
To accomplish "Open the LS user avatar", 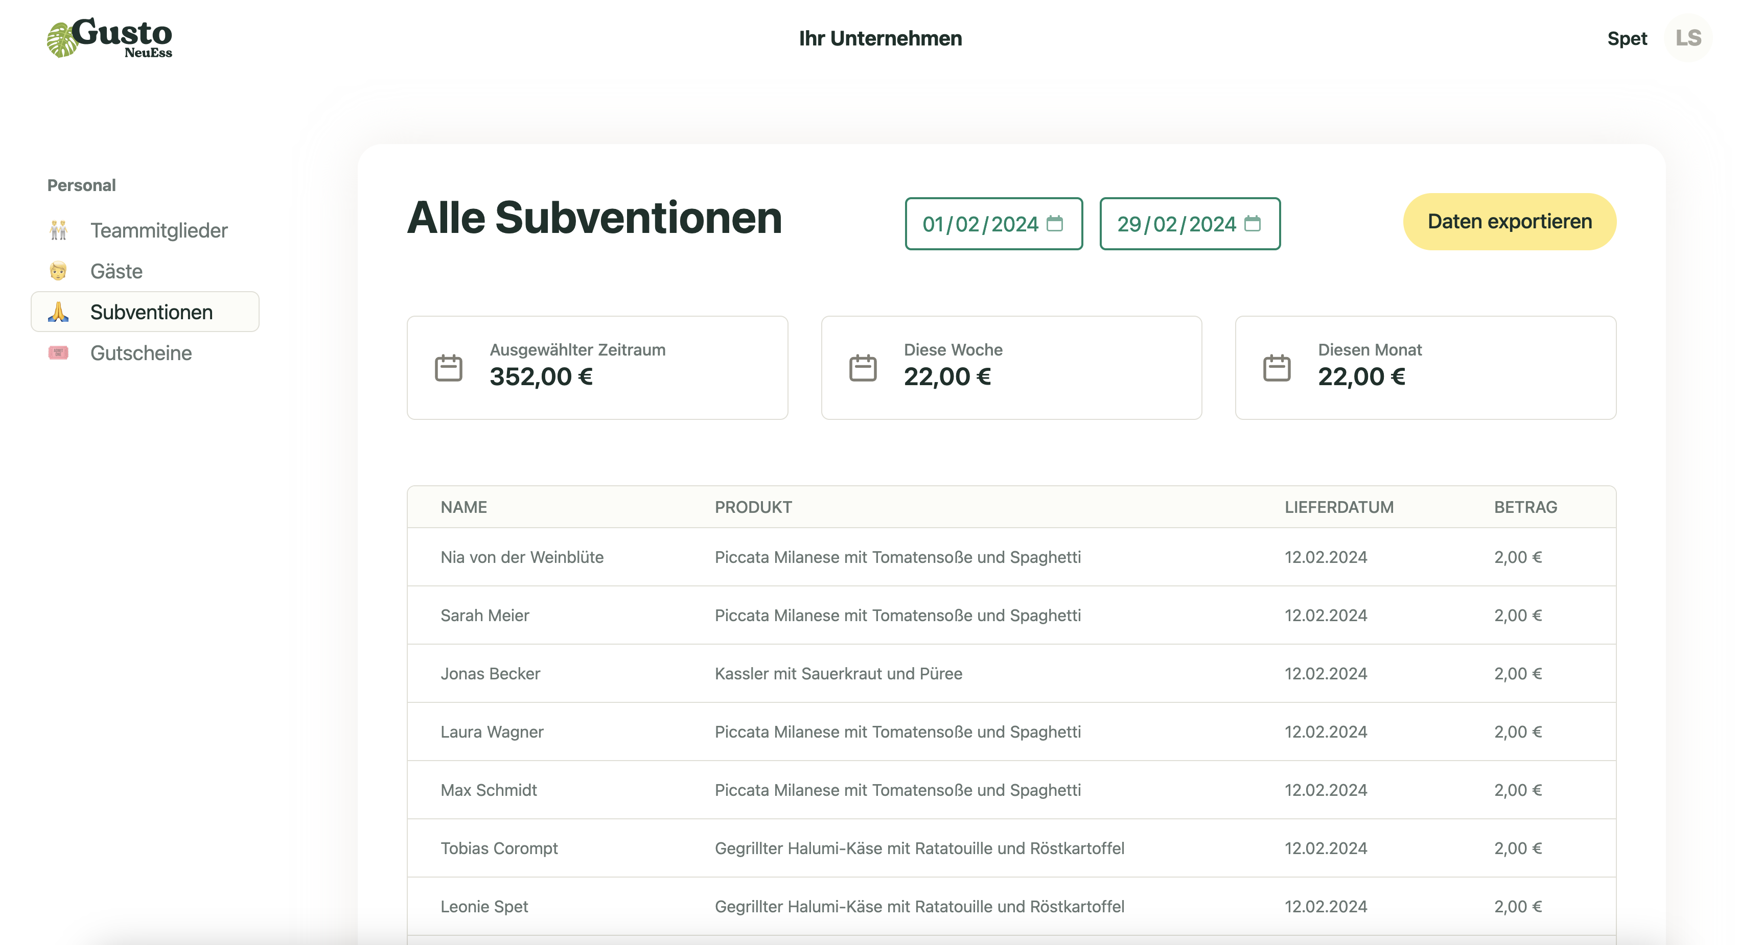I will click(x=1688, y=38).
